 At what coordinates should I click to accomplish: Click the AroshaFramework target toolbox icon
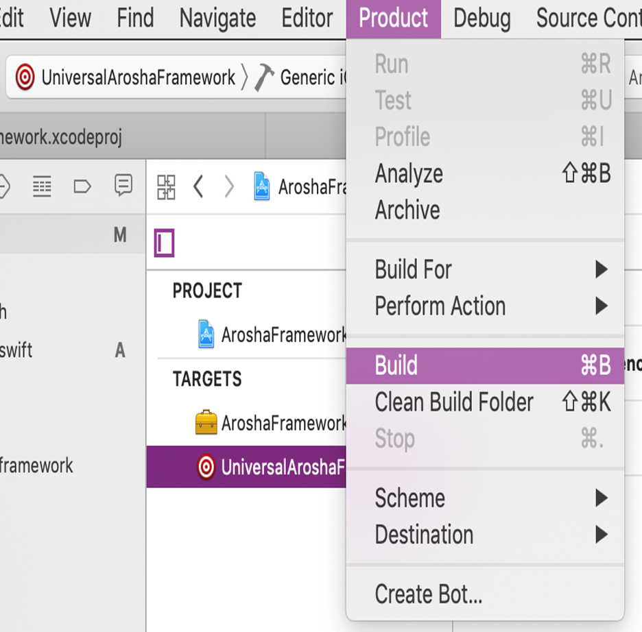click(x=206, y=422)
